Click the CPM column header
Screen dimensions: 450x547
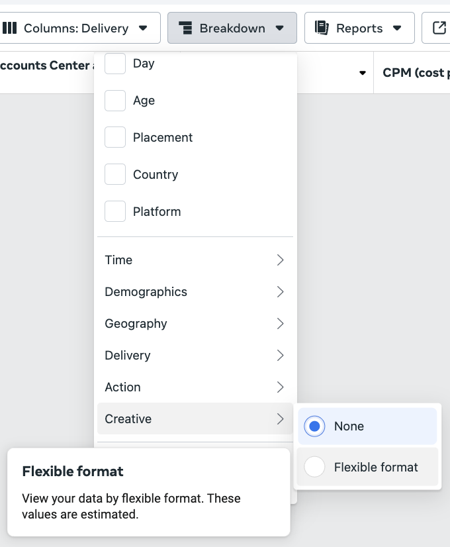(417, 72)
